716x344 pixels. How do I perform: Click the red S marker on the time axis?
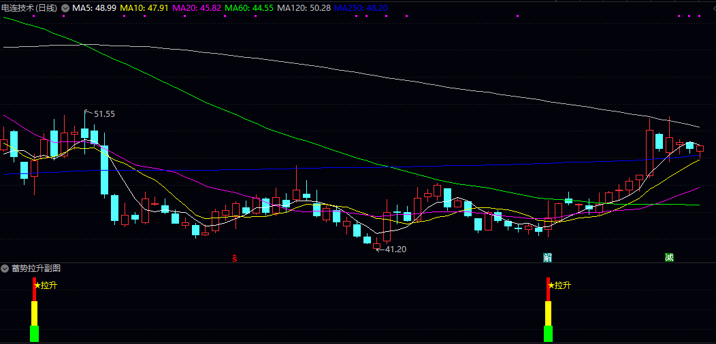(235, 258)
